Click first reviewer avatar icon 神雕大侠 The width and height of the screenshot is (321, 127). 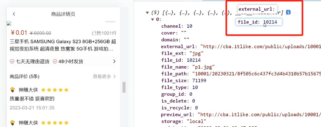coord(13,90)
